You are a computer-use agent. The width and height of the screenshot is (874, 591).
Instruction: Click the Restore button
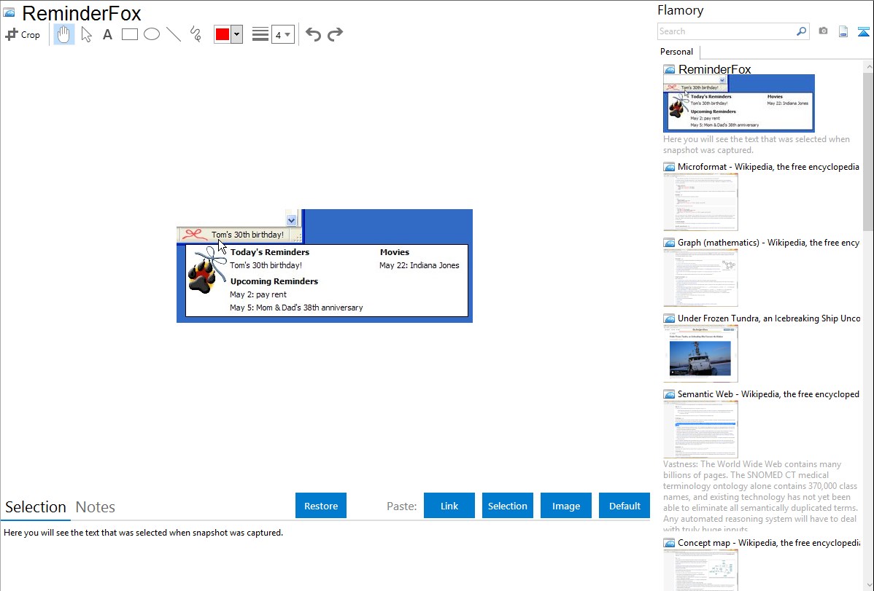(321, 506)
